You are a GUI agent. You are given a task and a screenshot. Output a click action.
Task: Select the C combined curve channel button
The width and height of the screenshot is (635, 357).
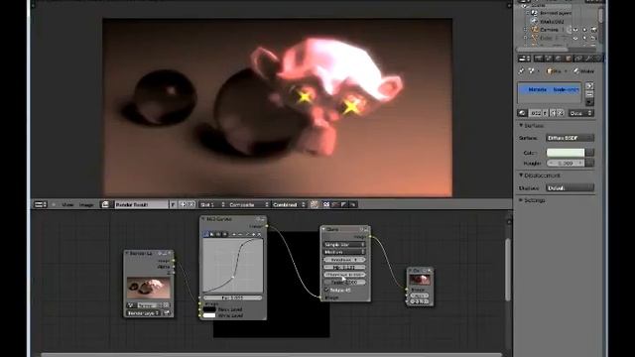206,234
